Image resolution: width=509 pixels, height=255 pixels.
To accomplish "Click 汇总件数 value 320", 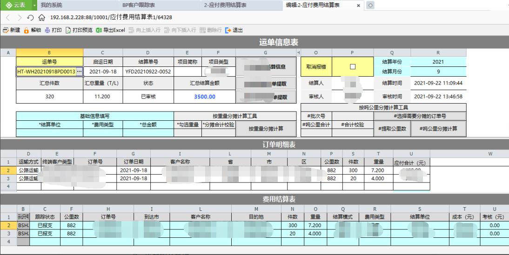I will (x=49, y=97).
